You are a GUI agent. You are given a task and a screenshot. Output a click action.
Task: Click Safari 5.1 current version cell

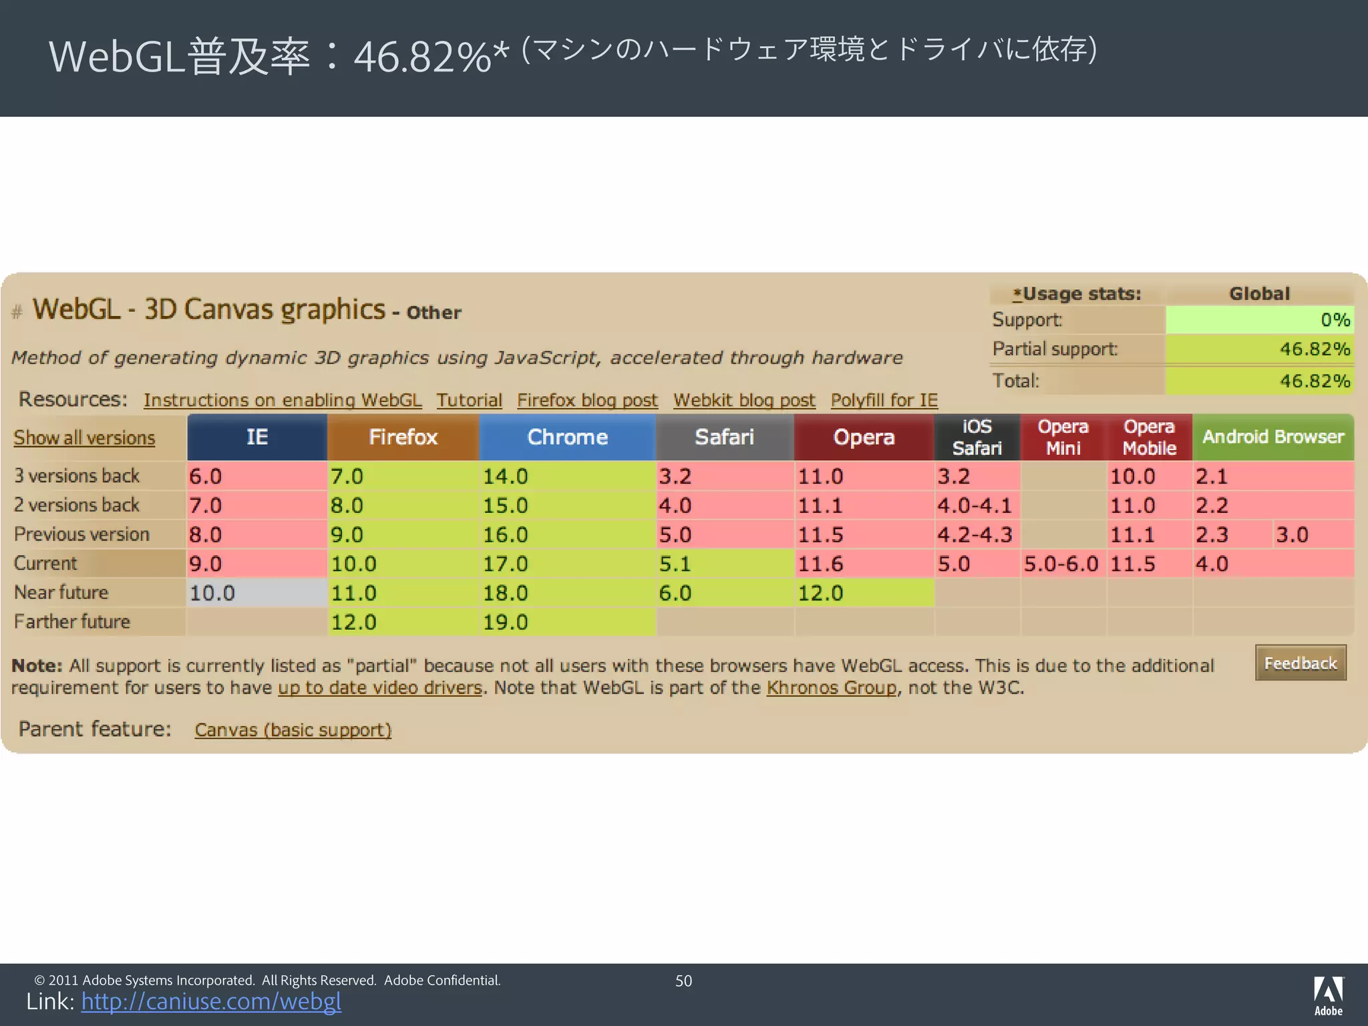(x=725, y=564)
